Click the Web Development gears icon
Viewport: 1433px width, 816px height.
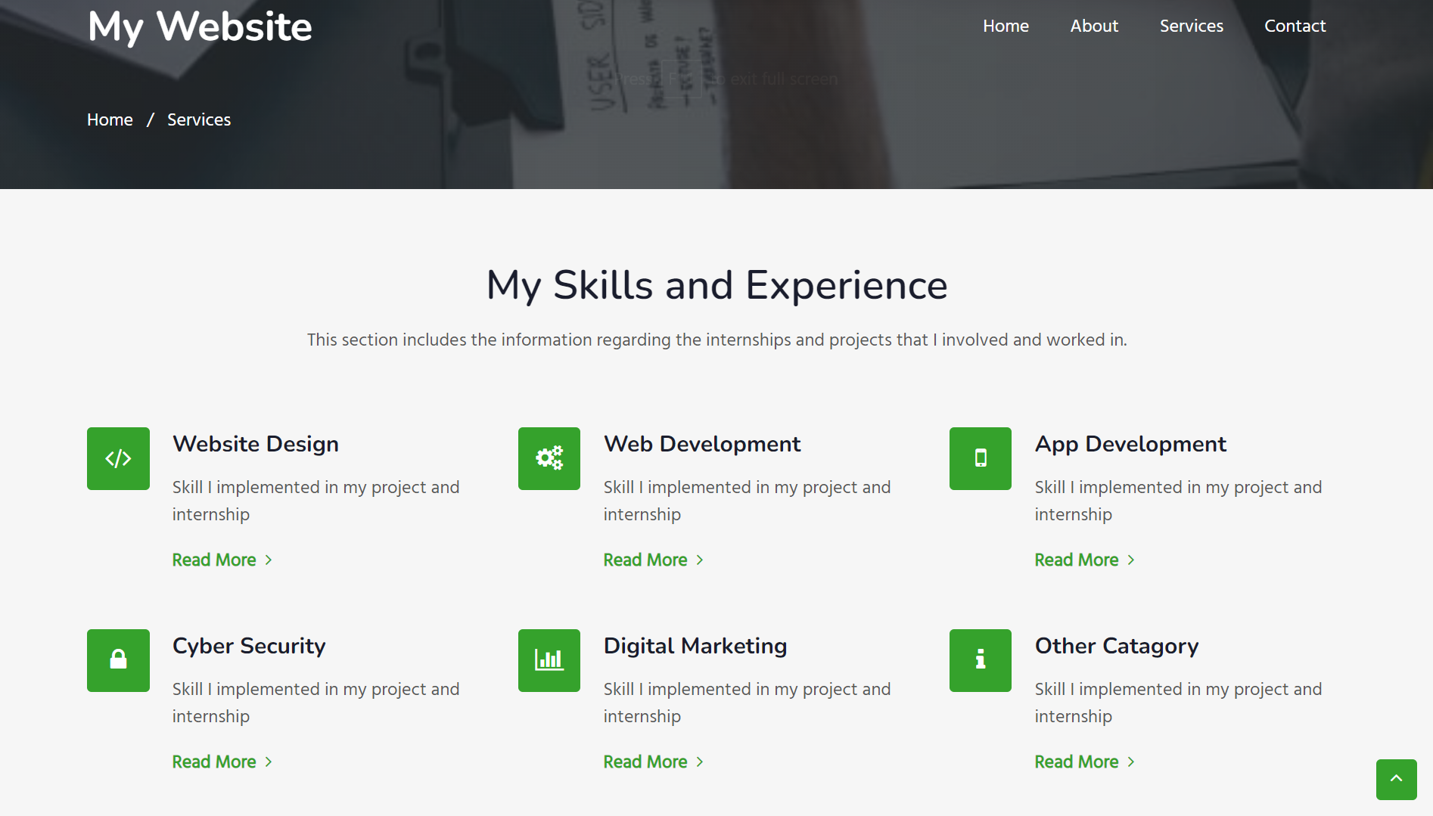pyautogui.click(x=549, y=458)
